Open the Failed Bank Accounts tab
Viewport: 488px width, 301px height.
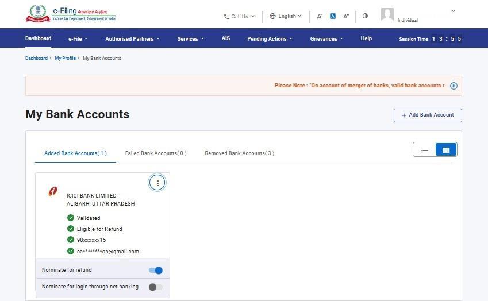156,153
